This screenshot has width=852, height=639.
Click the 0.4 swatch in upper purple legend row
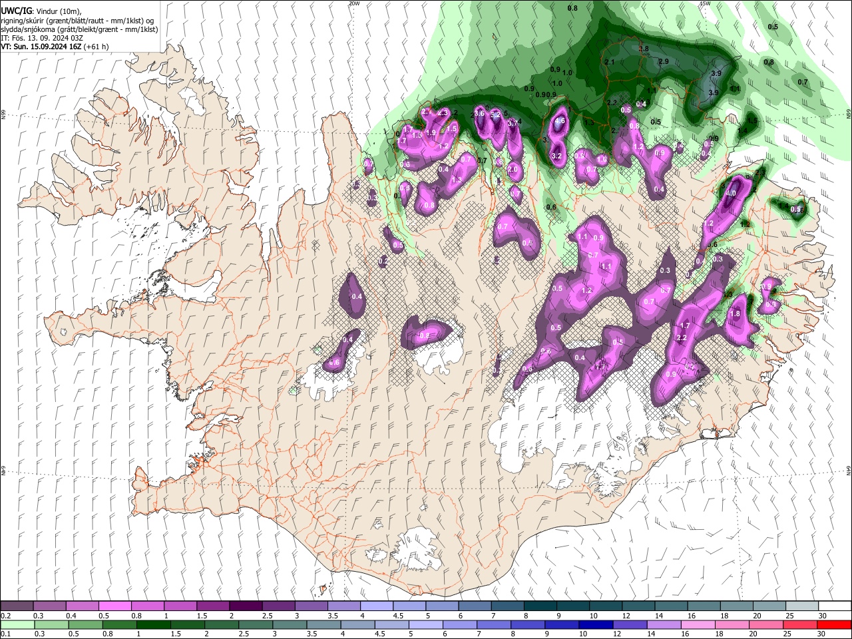coord(83,606)
